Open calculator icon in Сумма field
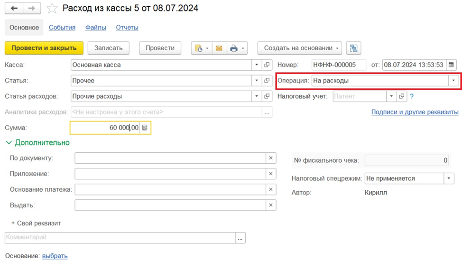Screen dimensions: 462x261 [145, 128]
